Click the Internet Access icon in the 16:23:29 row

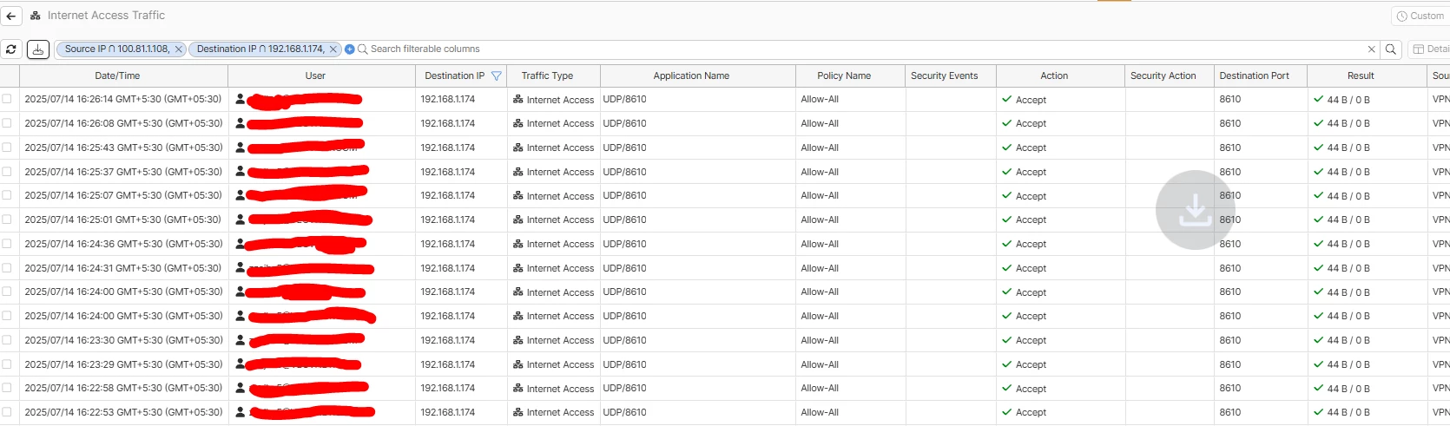point(518,364)
